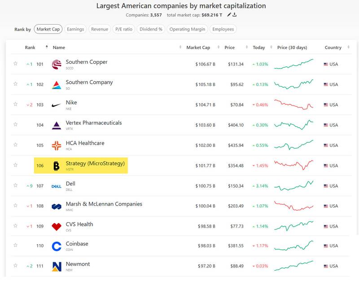
Task: Click the download icon near total market cap
Action: click(234, 15)
